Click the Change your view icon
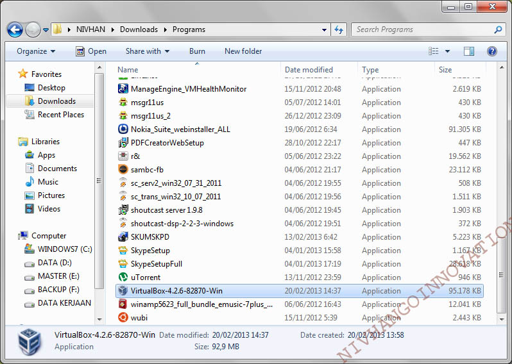The height and width of the screenshot is (364, 512). [433, 51]
